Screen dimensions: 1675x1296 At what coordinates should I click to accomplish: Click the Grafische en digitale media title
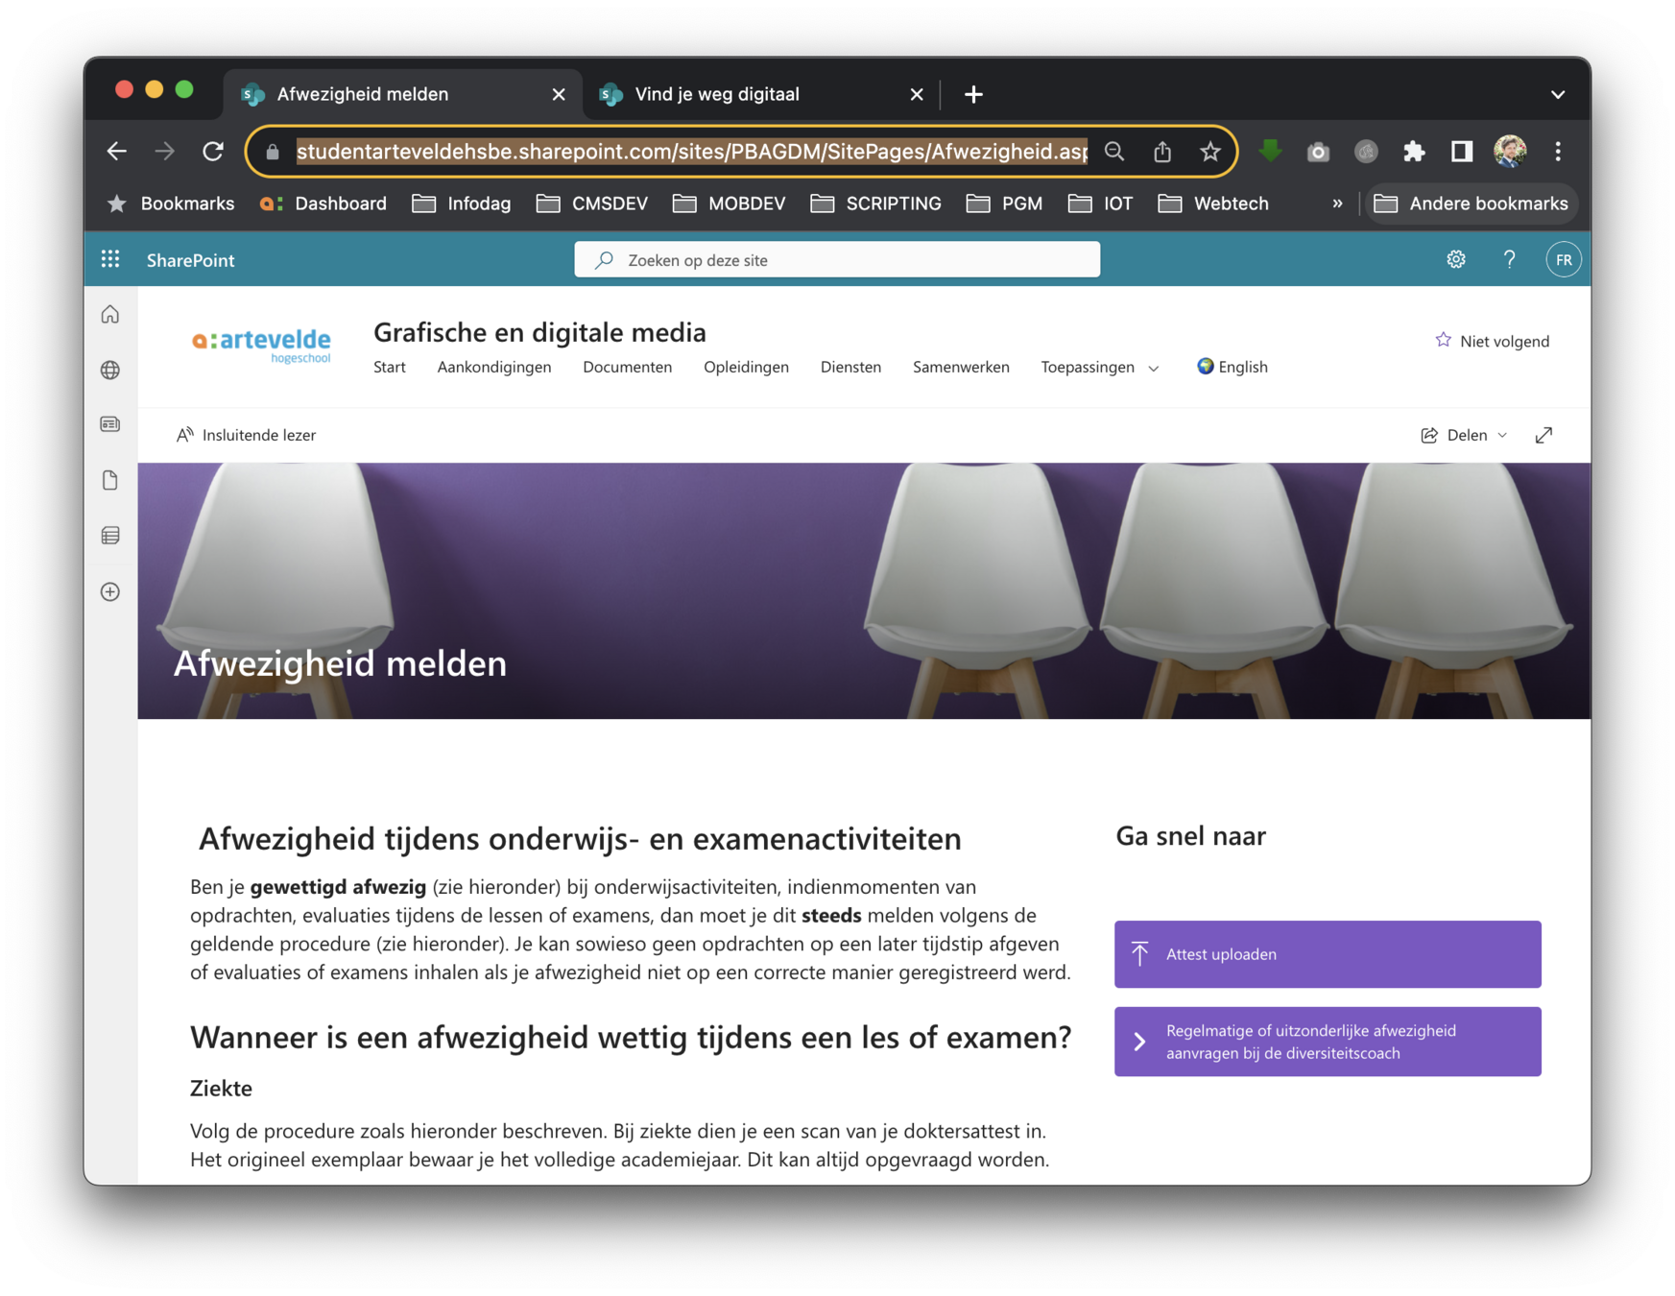[x=539, y=332]
